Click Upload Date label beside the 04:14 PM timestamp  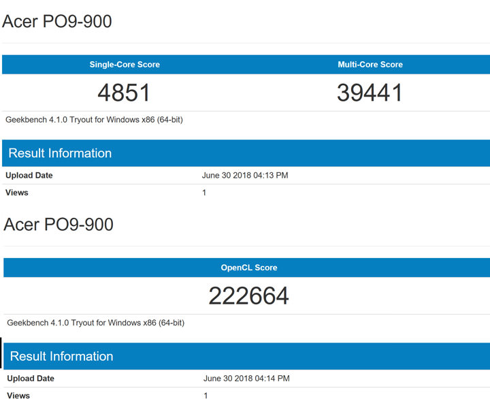[x=31, y=379]
